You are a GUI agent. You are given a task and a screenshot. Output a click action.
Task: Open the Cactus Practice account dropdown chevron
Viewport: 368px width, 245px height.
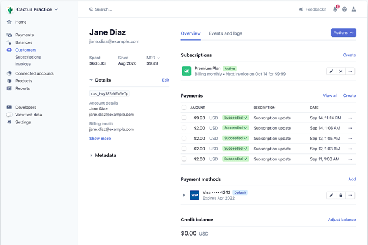pyautogui.click(x=56, y=9)
